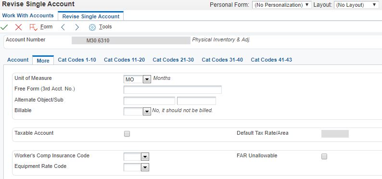This screenshot has height=179, width=382.
Task: Go to next record arrow
Action: point(77,27)
